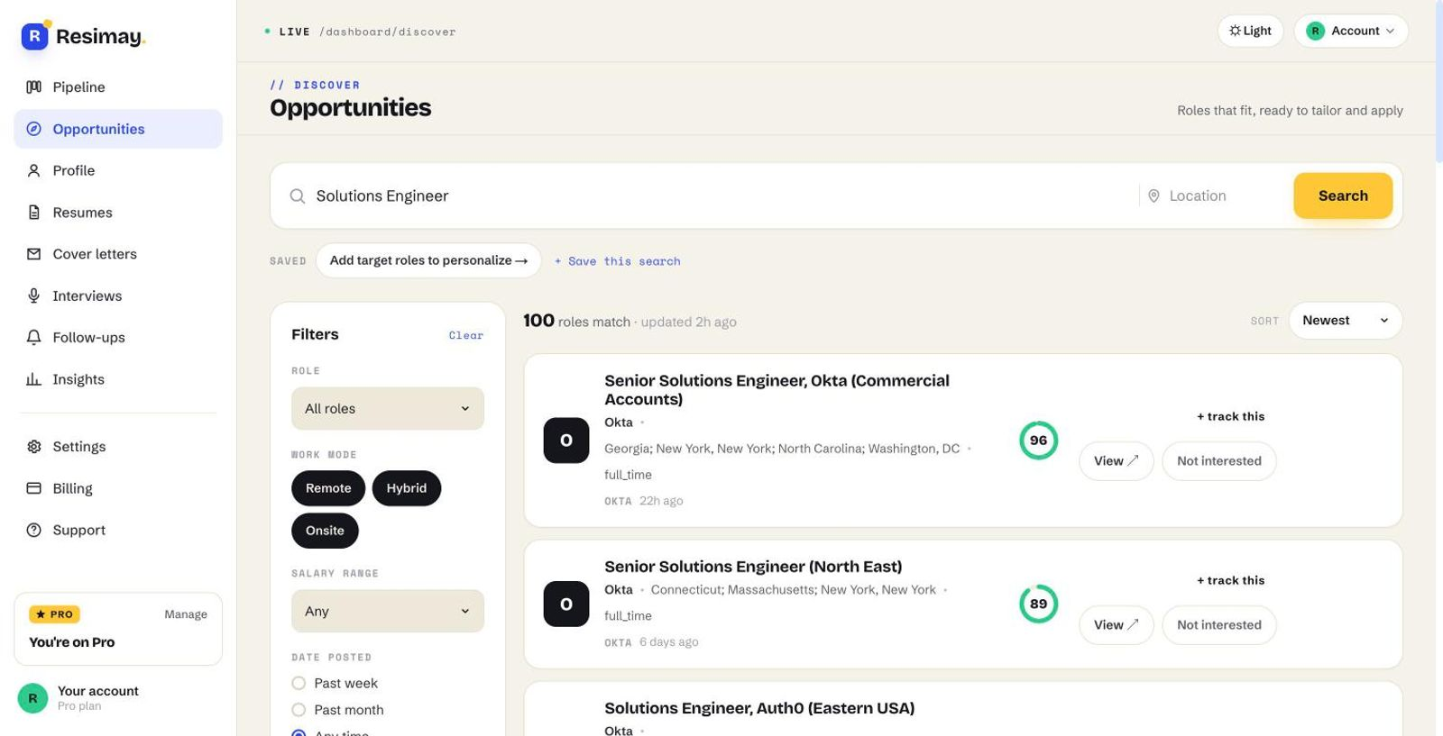
Task: Click the Your account avatar in sidebar
Action: (33, 698)
